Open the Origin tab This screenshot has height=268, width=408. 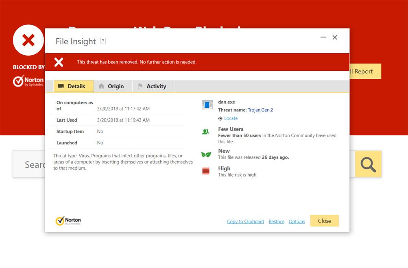point(113,86)
